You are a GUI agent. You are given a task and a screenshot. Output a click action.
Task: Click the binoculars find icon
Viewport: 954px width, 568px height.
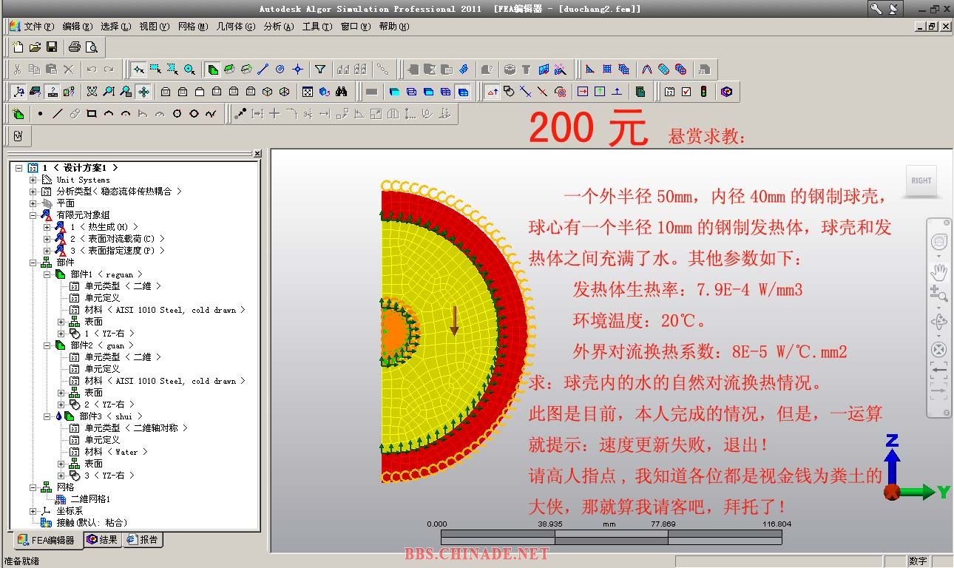tap(341, 92)
